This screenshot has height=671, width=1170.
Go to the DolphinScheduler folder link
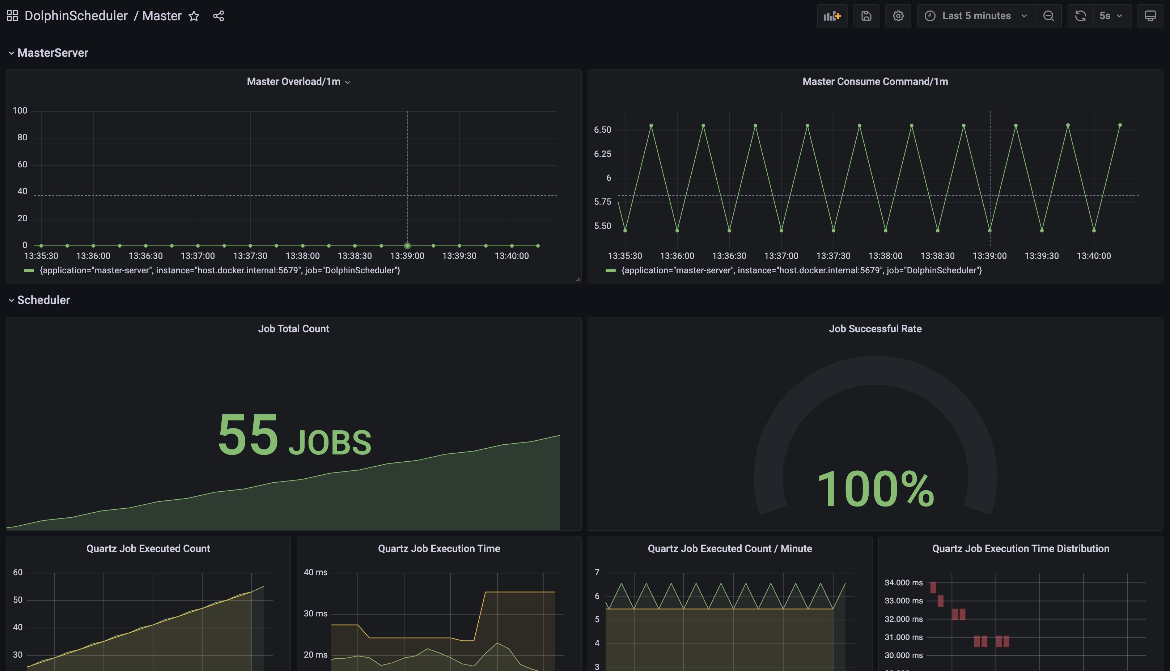click(76, 16)
